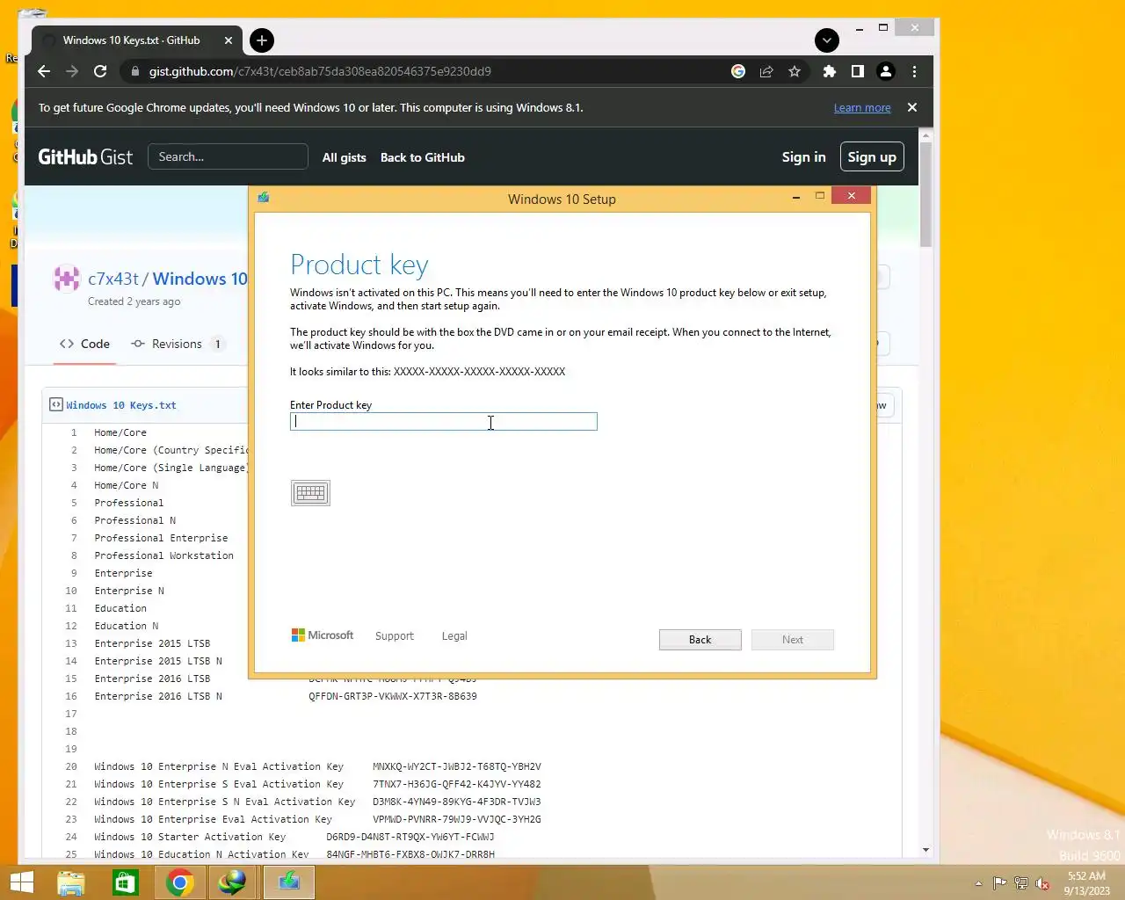This screenshot has height=900, width=1125.
Task: Click the file icon beside Windows 10 Keys.txt
Action: tap(56, 404)
